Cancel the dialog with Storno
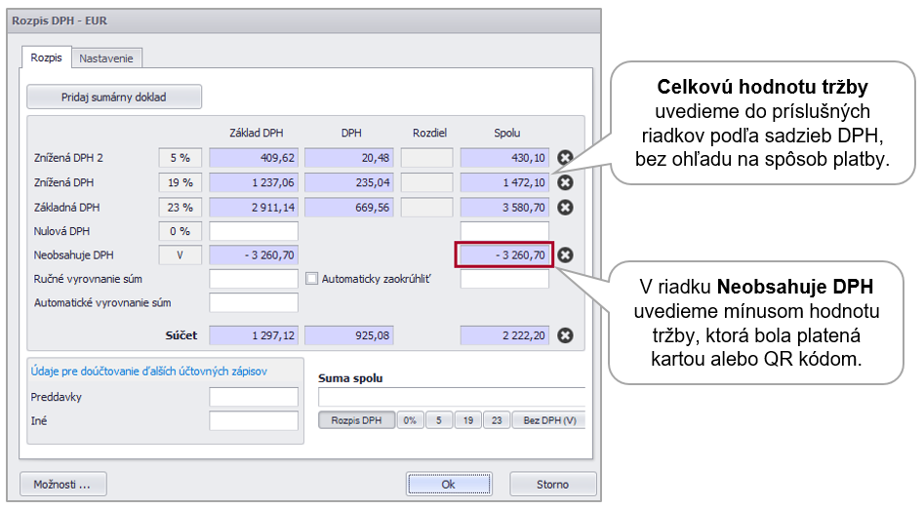This screenshot has height=509, width=924. [x=552, y=484]
